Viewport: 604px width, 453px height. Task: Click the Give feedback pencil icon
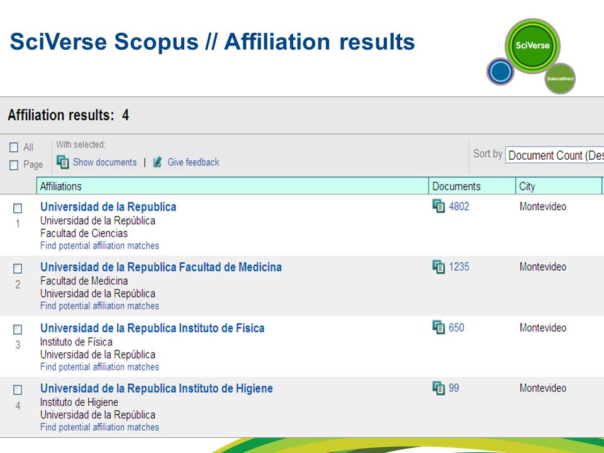(x=157, y=162)
